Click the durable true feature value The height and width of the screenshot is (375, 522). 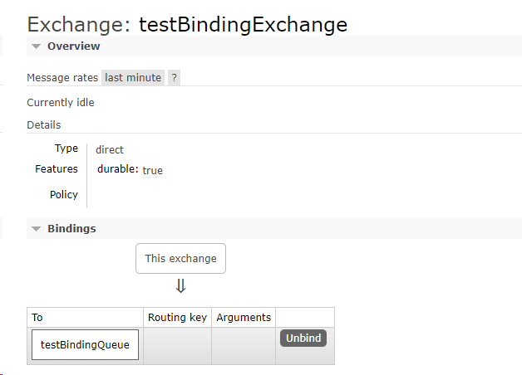(x=153, y=171)
